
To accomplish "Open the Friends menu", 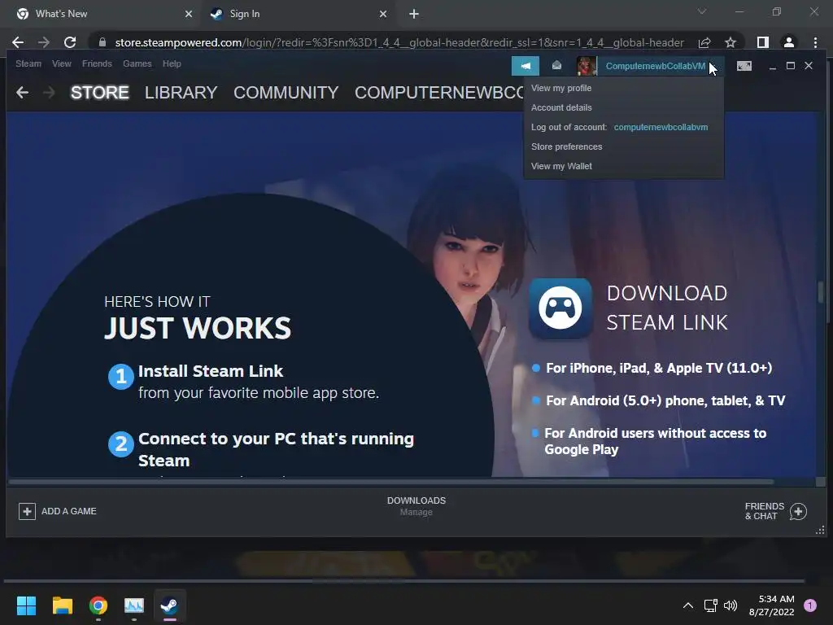I will [x=97, y=63].
